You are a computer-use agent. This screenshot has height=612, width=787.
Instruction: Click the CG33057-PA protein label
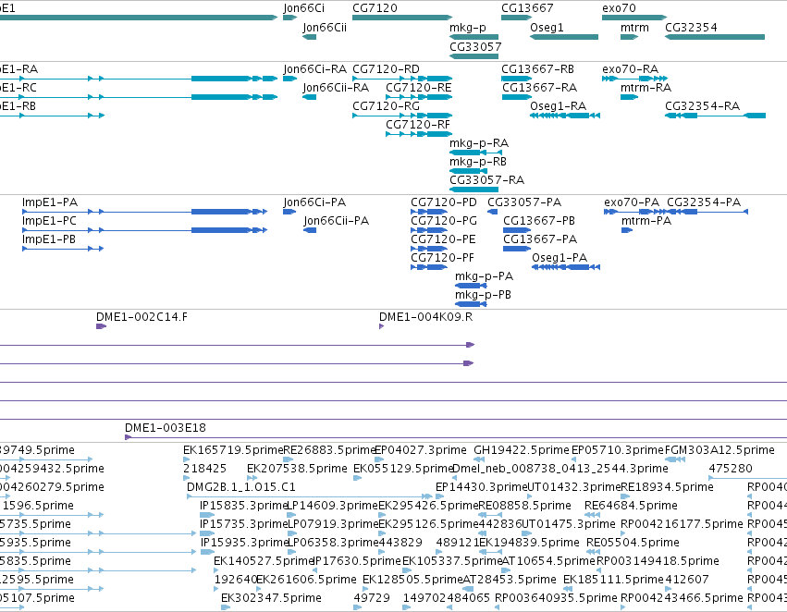click(x=524, y=202)
